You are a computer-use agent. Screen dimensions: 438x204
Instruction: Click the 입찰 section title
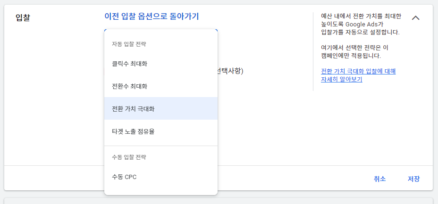tap(23, 18)
